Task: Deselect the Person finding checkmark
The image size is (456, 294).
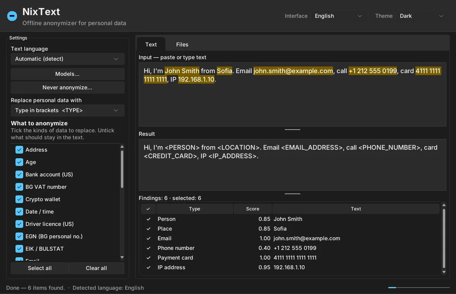Action: [148, 219]
